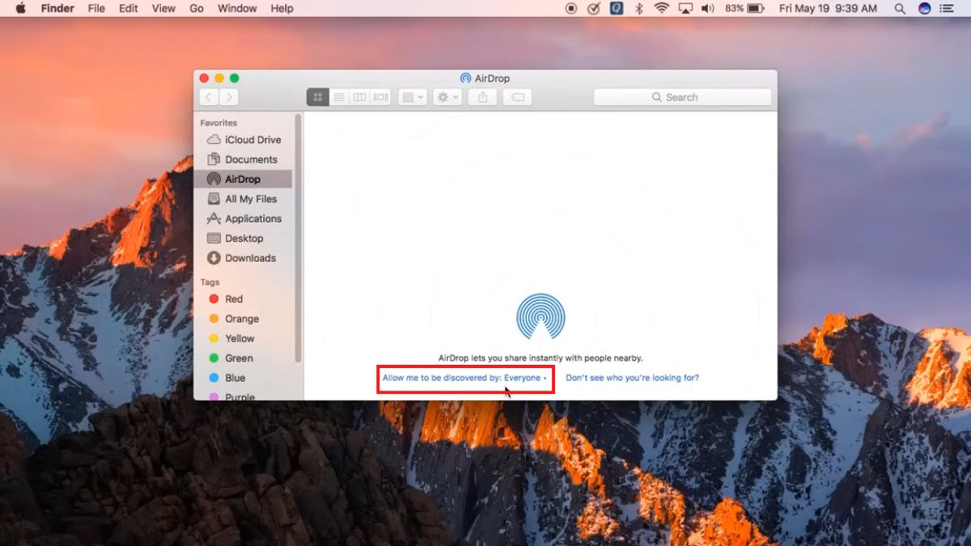Switch to Cover Flow view
Image resolution: width=971 pixels, height=546 pixels.
click(381, 97)
